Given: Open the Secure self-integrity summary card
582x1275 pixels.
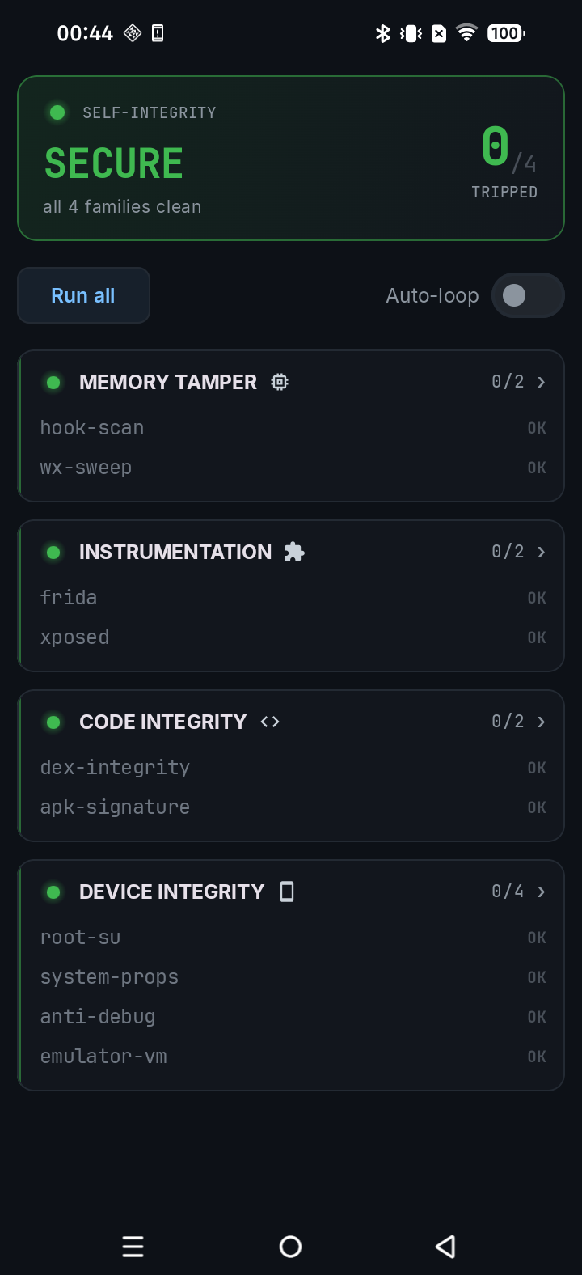Looking at the screenshot, I should (291, 159).
